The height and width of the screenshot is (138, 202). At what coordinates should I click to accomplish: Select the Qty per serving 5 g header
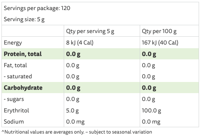(x=90, y=31)
